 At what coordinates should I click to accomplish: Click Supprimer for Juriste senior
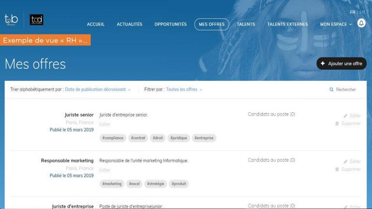(351, 123)
